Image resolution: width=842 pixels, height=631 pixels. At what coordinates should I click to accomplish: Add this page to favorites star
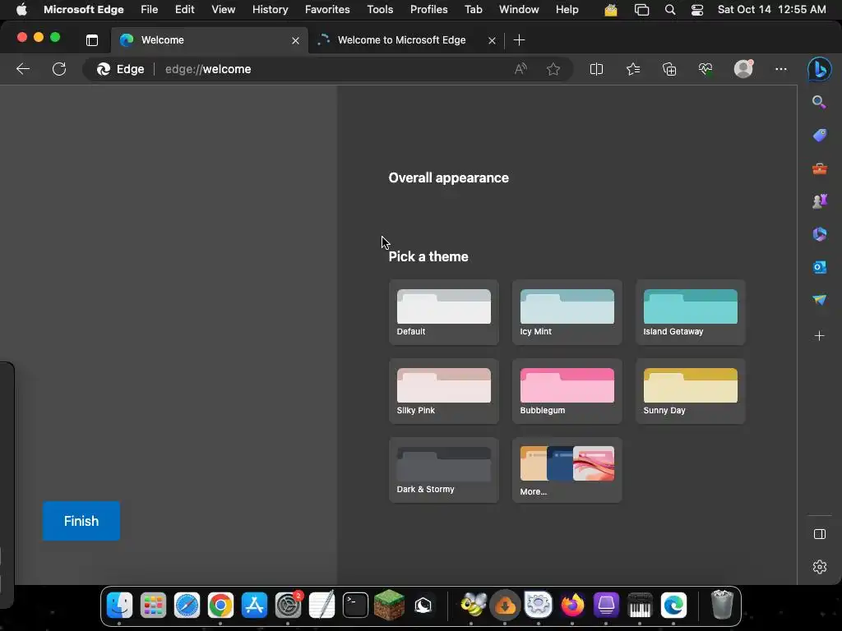553,69
